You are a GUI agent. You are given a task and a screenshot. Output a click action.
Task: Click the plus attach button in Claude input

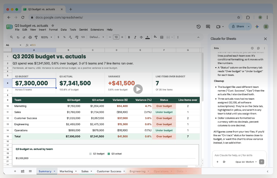pyautogui.click(x=218, y=162)
